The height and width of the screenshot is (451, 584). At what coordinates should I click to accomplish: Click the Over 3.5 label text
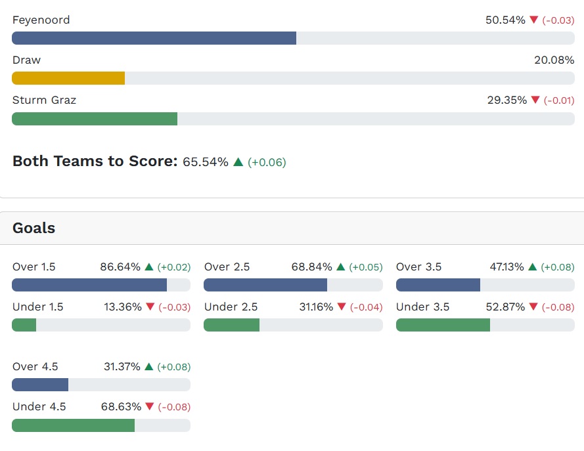418,267
